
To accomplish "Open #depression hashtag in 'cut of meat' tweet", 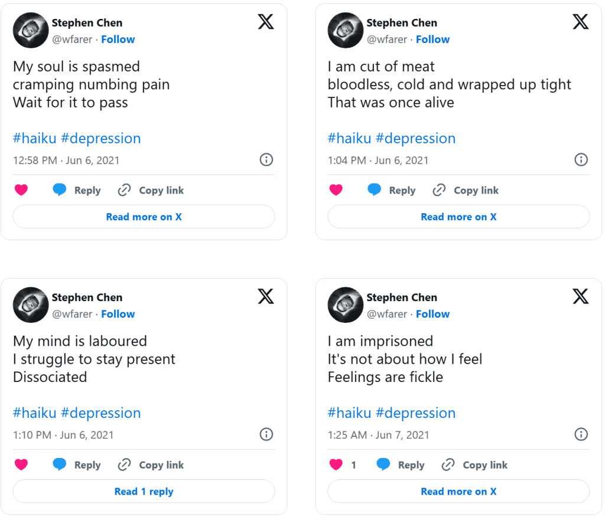I will click(415, 139).
